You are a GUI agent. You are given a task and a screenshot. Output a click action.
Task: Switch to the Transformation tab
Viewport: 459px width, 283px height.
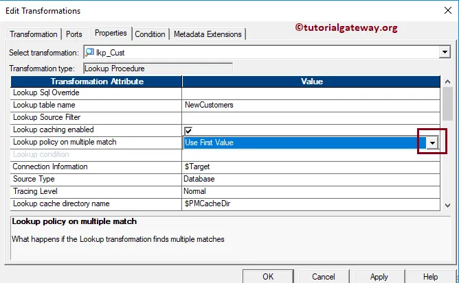tap(34, 34)
